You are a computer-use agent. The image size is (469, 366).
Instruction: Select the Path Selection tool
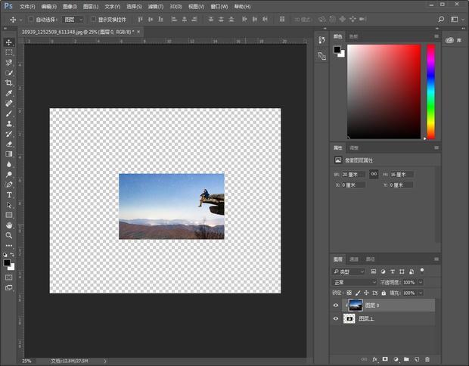(9, 205)
